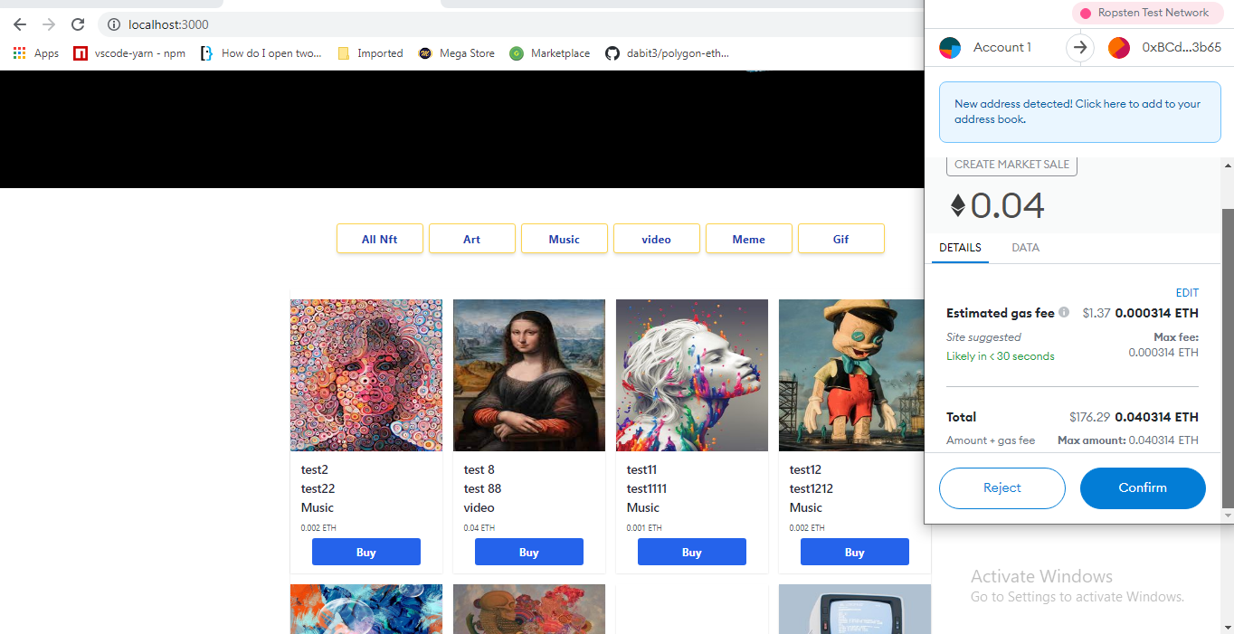View site information icon beside localhost:3000

click(x=113, y=24)
